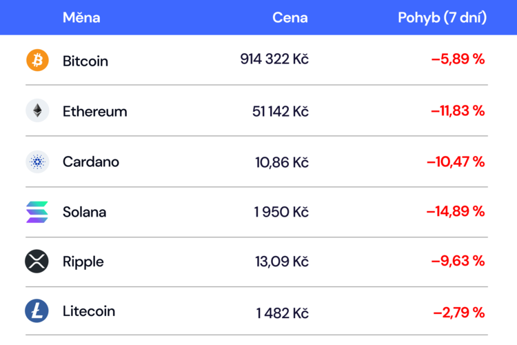Open the Solana currency name
Viewport: 517px width, 345px height.
pos(84,212)
